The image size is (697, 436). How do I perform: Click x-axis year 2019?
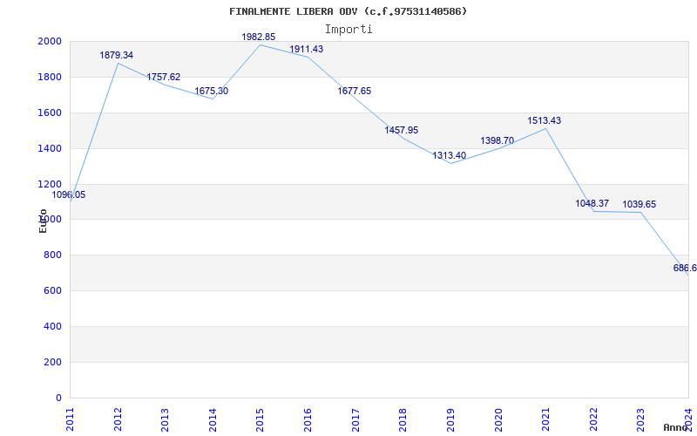point(450,419)
